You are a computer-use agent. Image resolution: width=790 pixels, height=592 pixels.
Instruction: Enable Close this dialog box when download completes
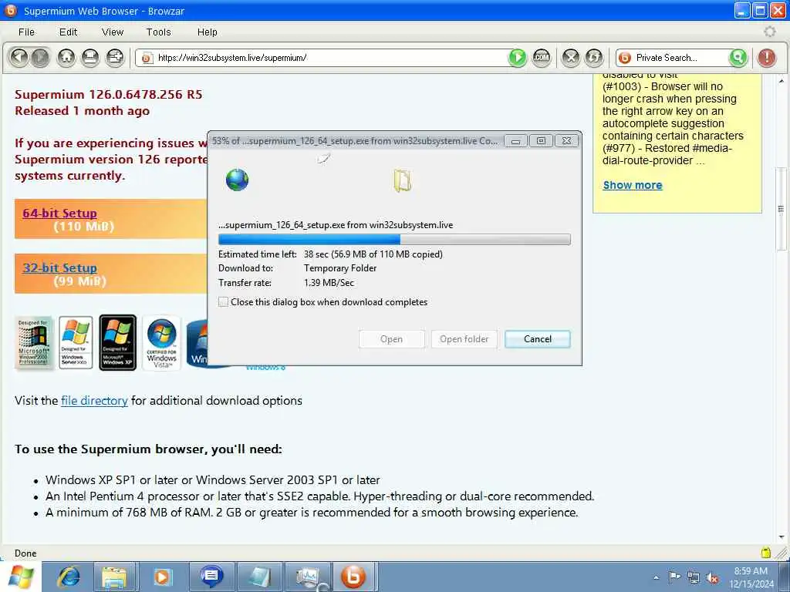[x=223, y=302]
